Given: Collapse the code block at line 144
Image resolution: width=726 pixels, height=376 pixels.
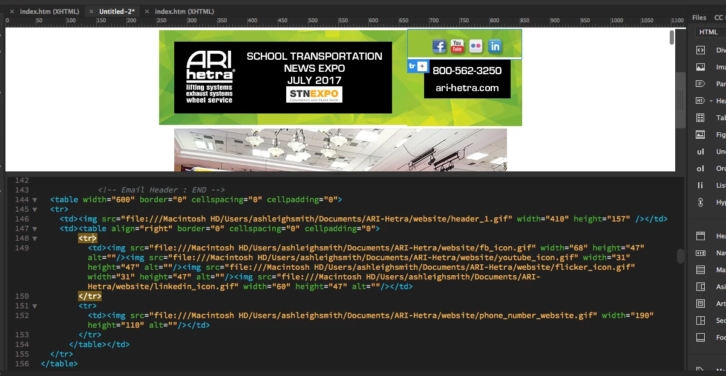Looking at the screenshot, I should 34,200.
